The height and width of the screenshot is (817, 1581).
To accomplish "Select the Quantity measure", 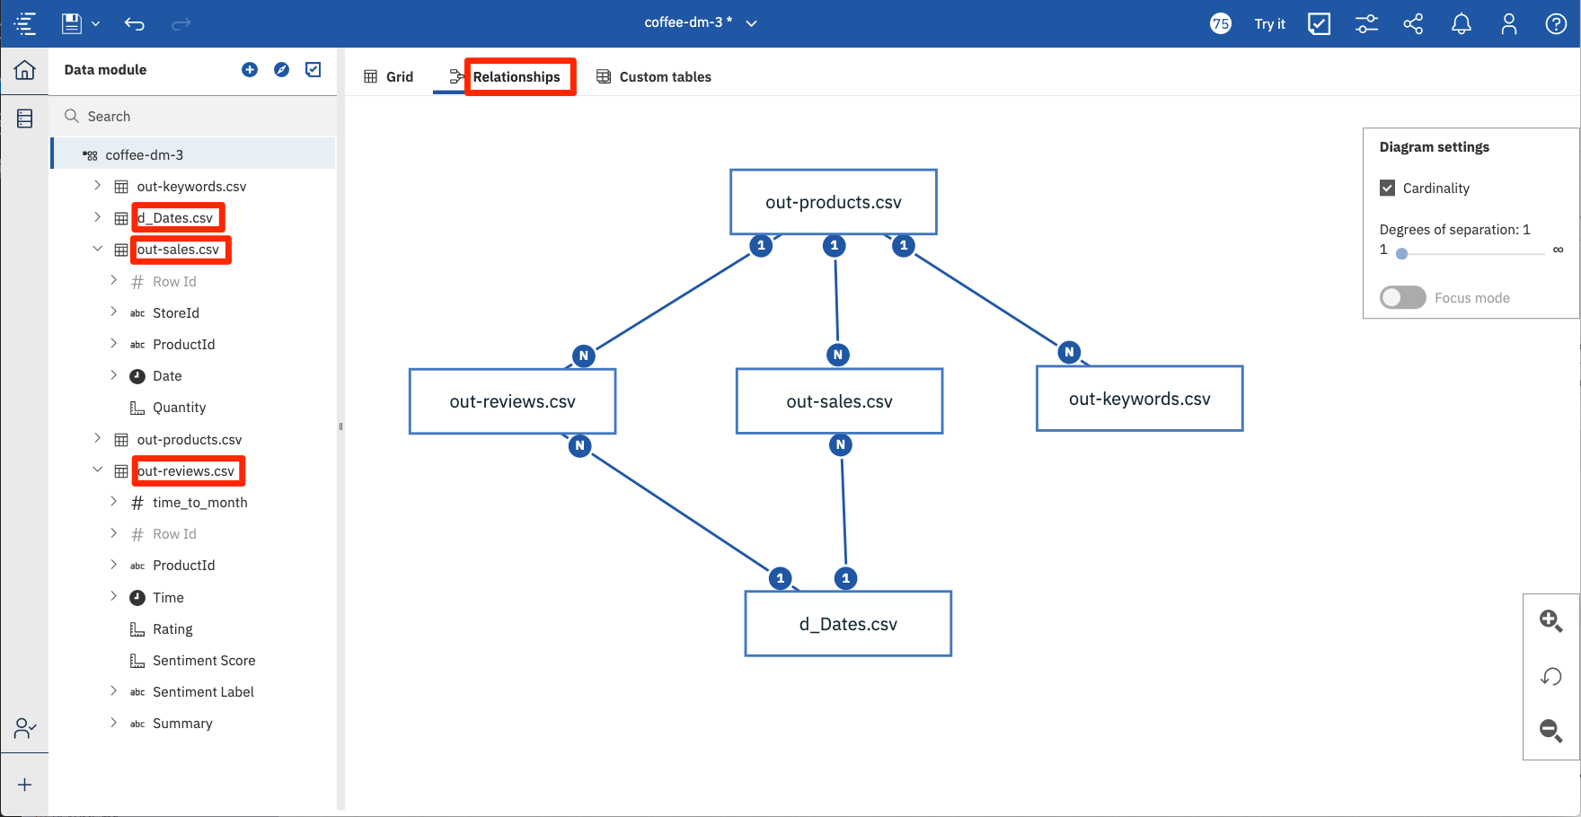I will point(179,408).
